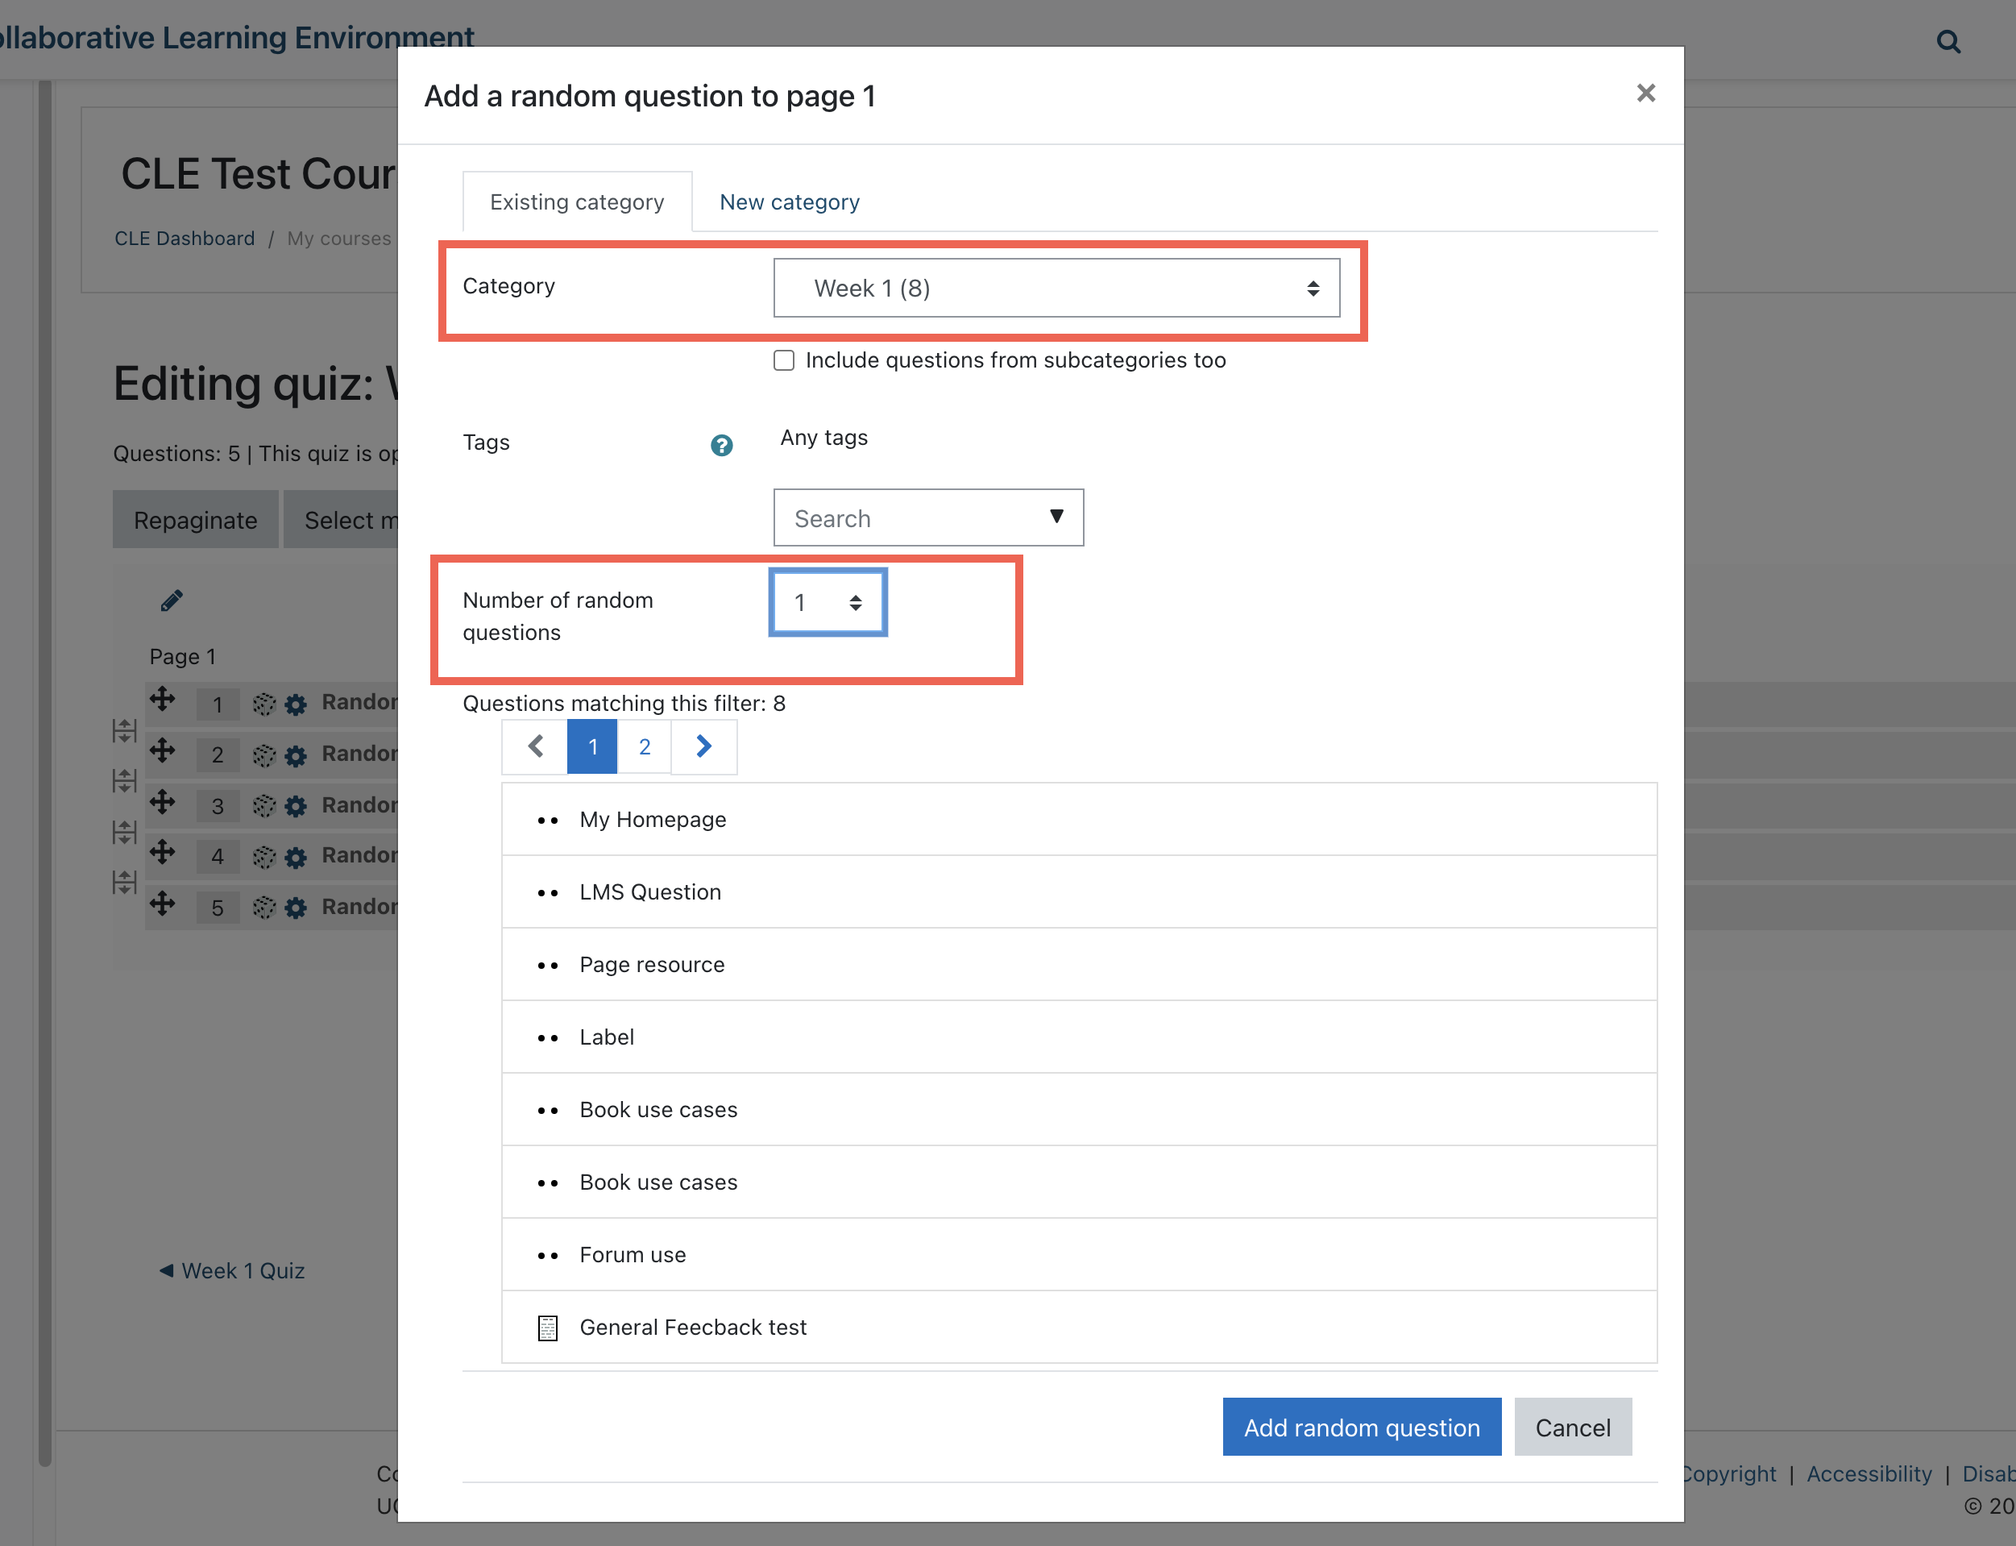Click the previous page chevron in pagination
Screen dimensions: 2016x1546
535,746
